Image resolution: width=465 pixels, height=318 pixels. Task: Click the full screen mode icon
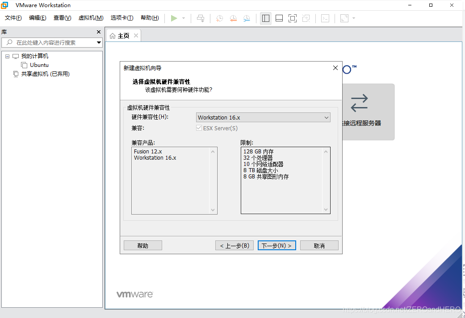point(293,18)
